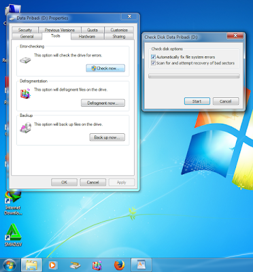Screen dimensions: 253x272
Task: Launch Windows Media Player taskbar icon
Action: coord(53,265)
